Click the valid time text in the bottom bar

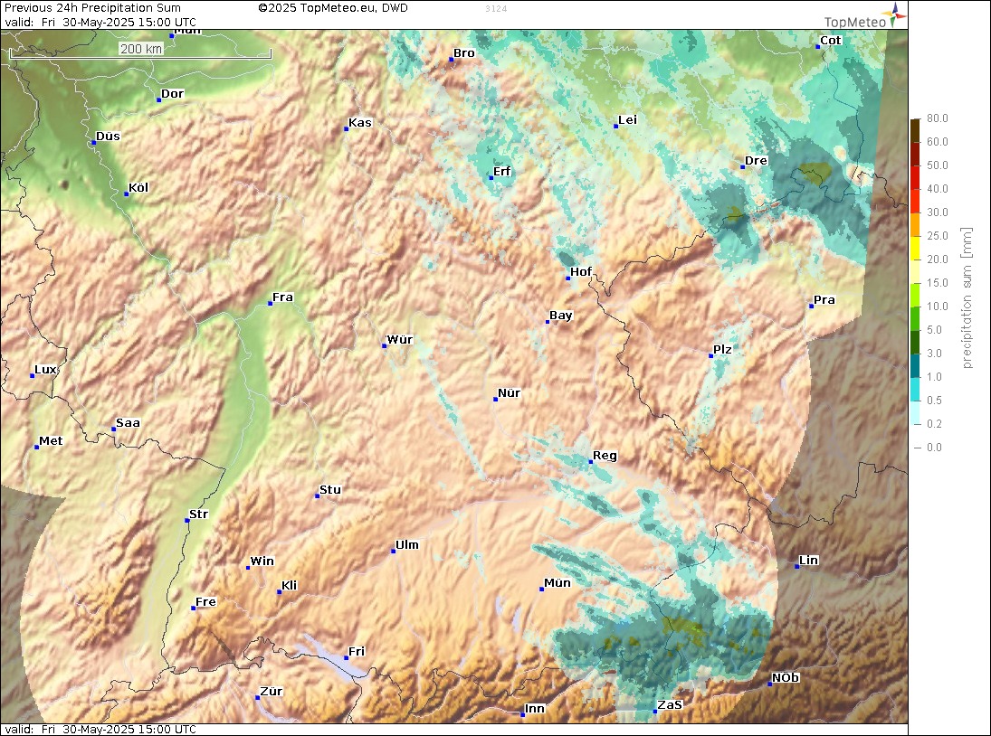(100, 729)
